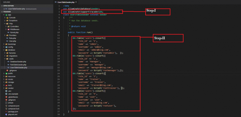Viewport: 241px width, 117px height.
Task: Click the User.php PHP file icon
Action: click(x=7, y=41)
